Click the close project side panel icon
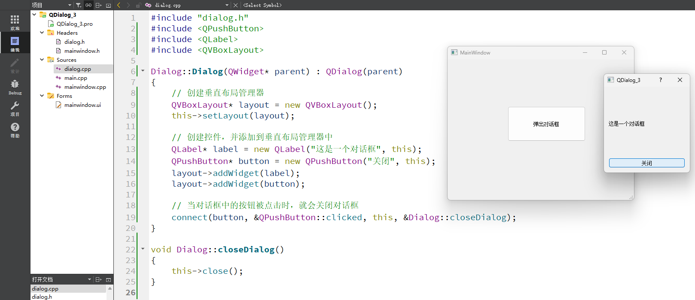The width and height of the screenshot is (695, 300). [x=108, y=5]
